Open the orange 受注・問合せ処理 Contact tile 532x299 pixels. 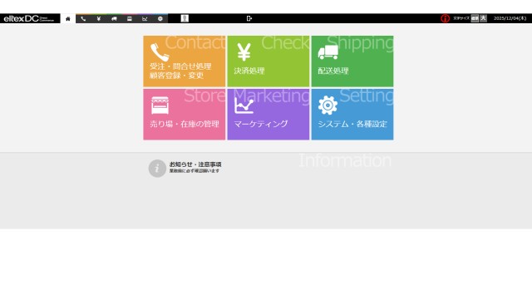(185, 61)
